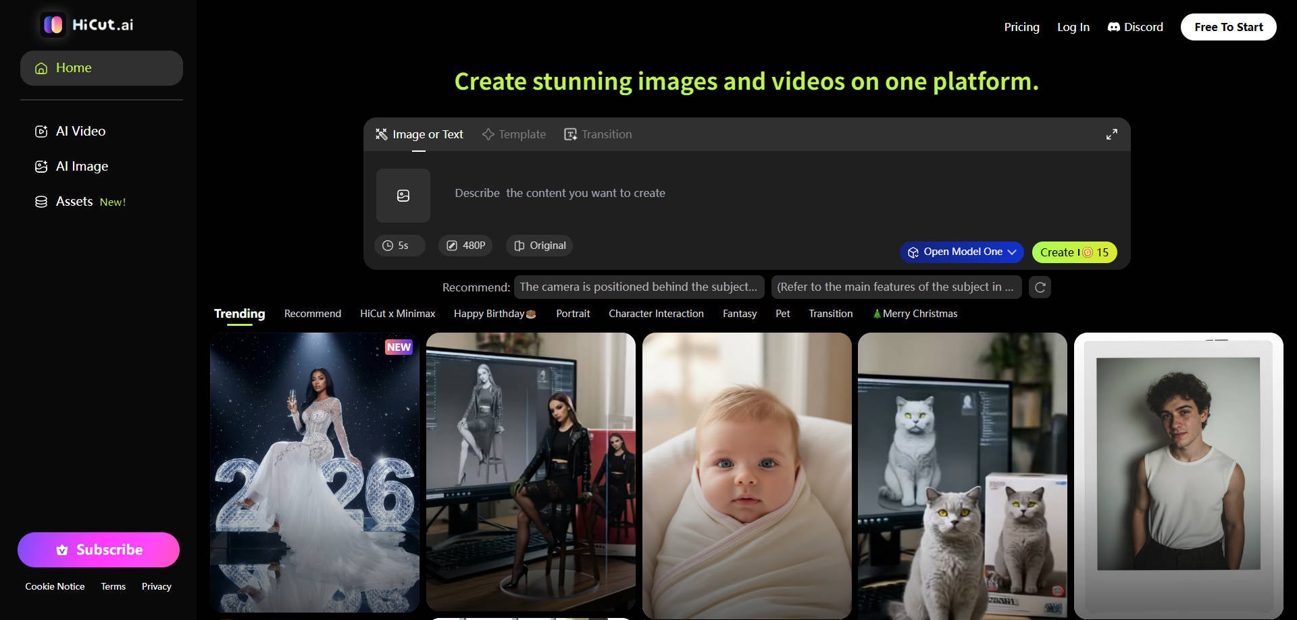Click the prompt description input field
The image size is (1297, 620).
coord(784,194)
